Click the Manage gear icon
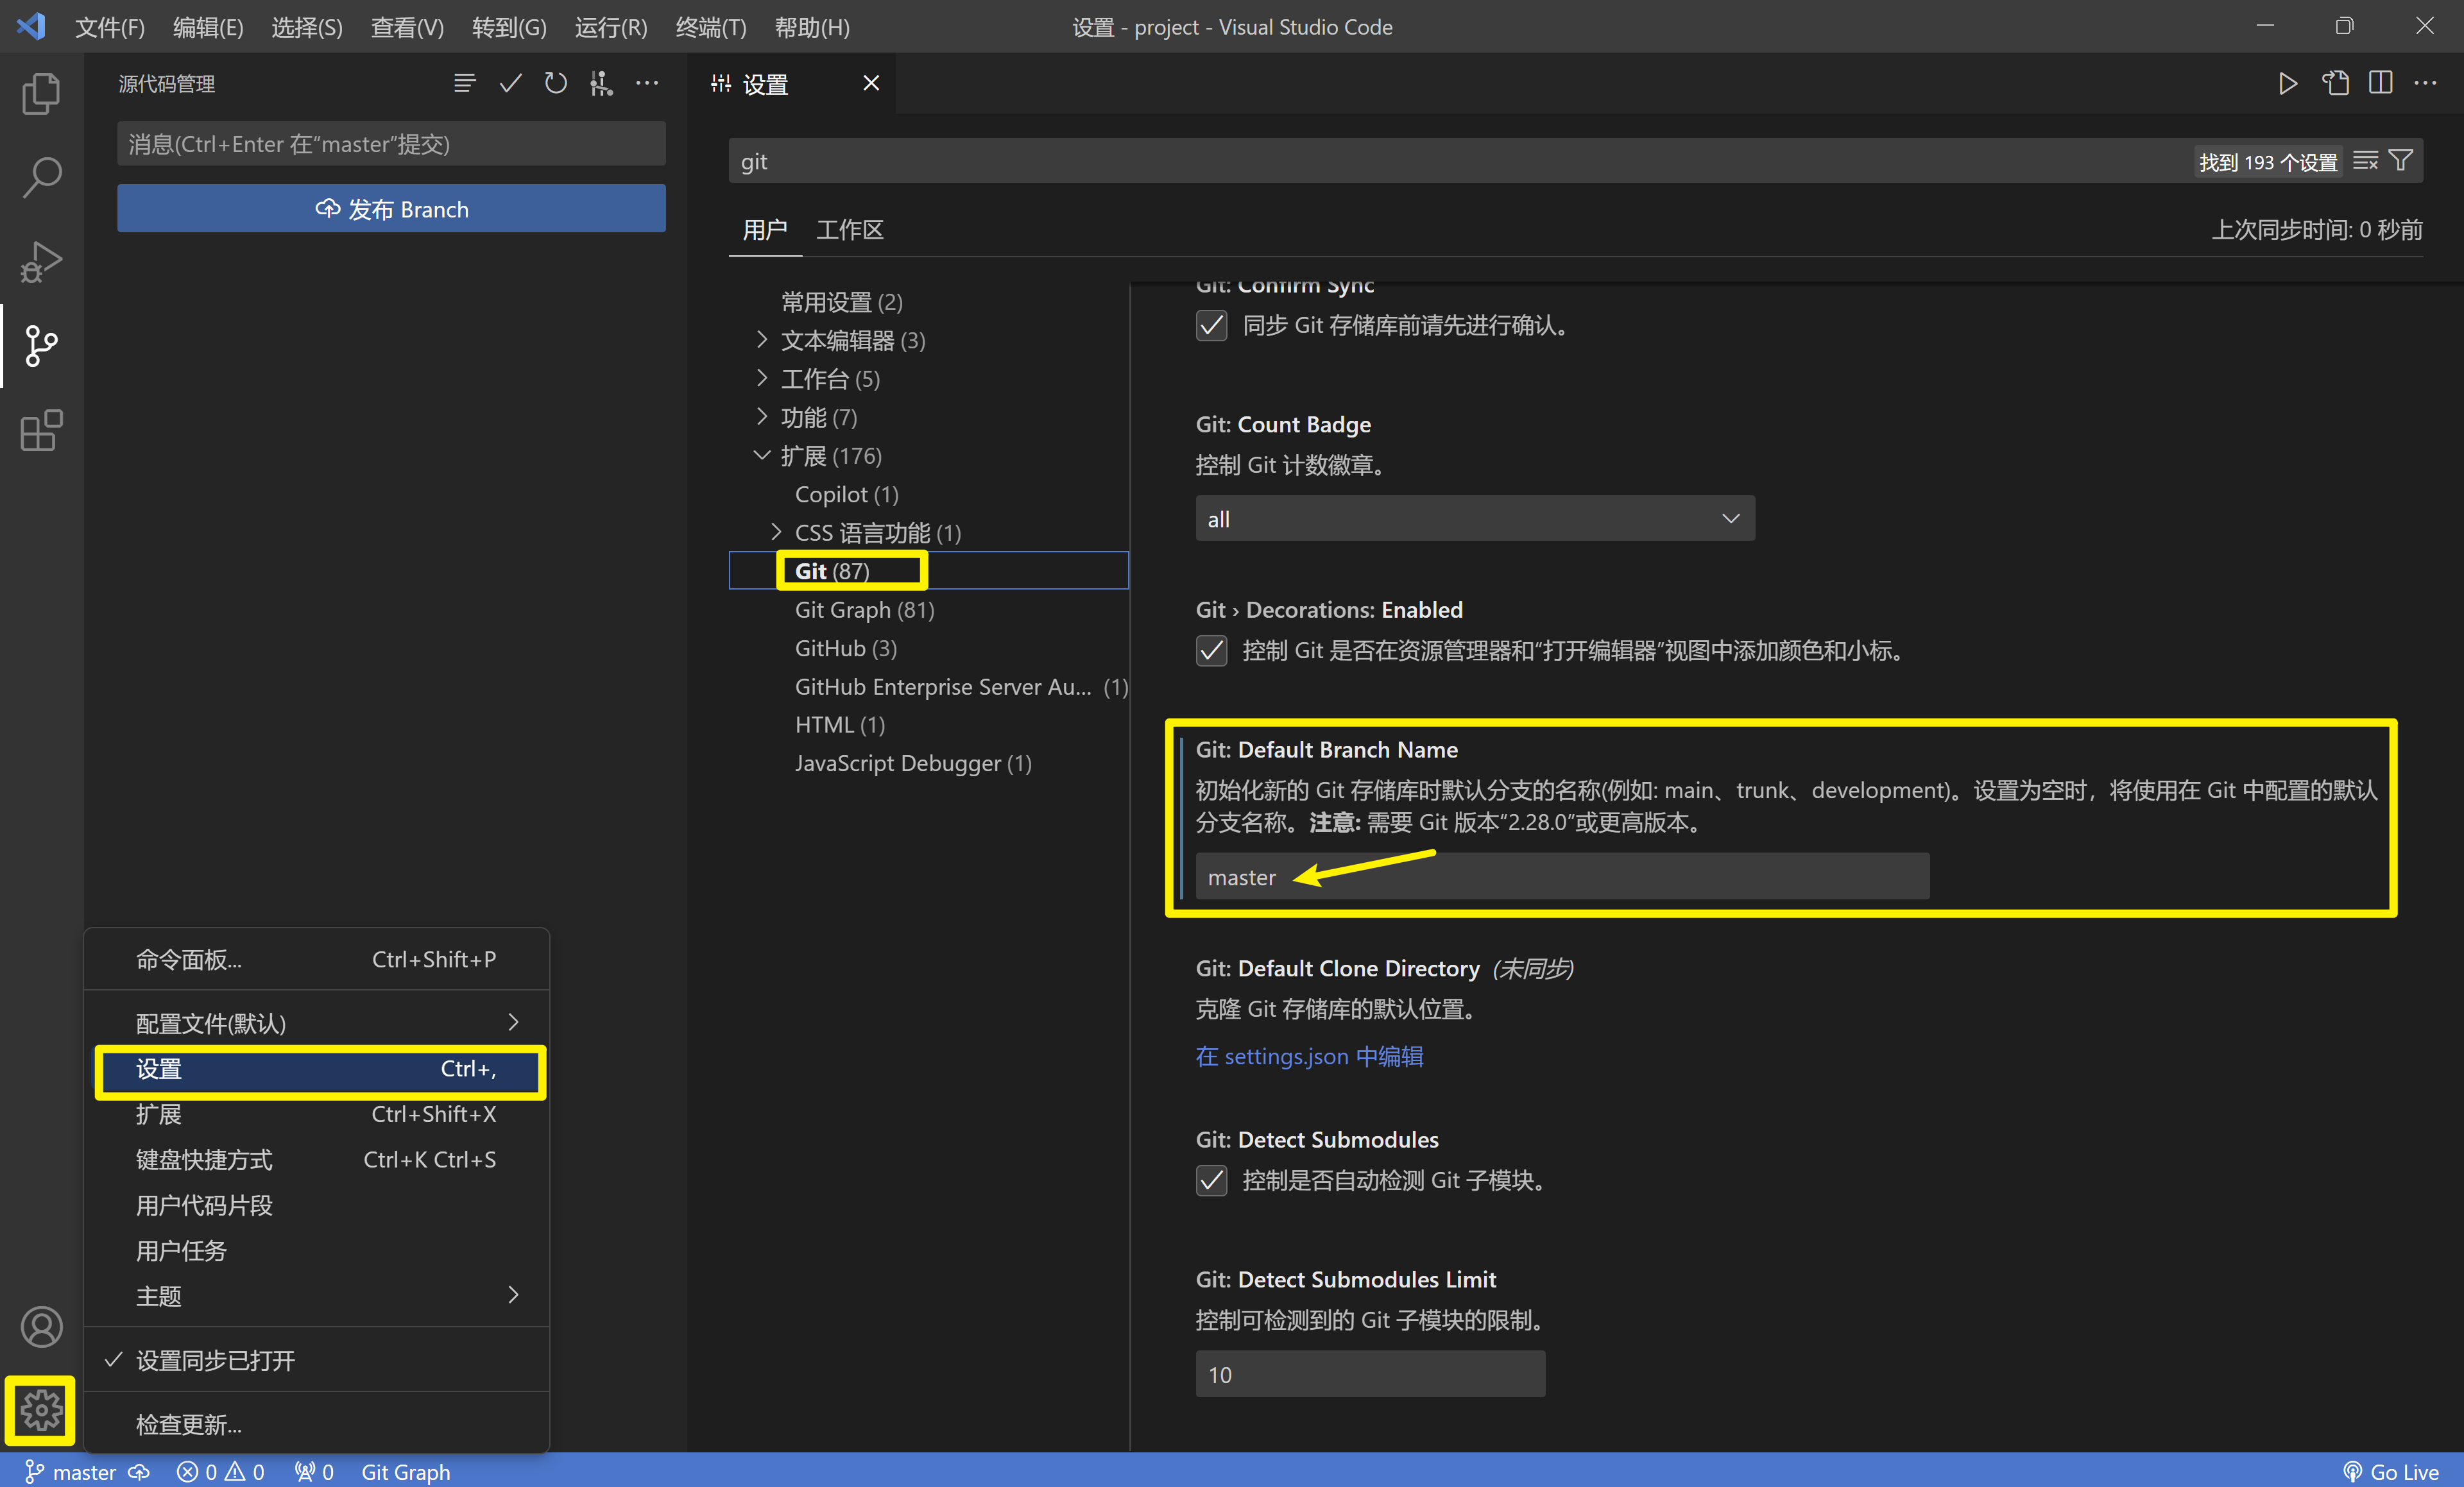This screenshot has height=1487, width=2464. pos(41,1410)
